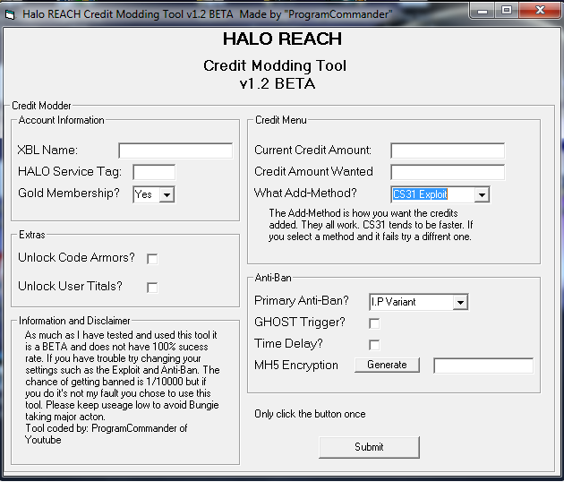
Task: Click the "HALO REACH" heading
Action: pos(282,39)
